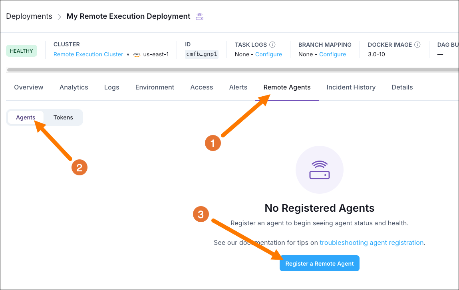
Task: Open the Remote Agents tab
Action: tap(287, 87)
